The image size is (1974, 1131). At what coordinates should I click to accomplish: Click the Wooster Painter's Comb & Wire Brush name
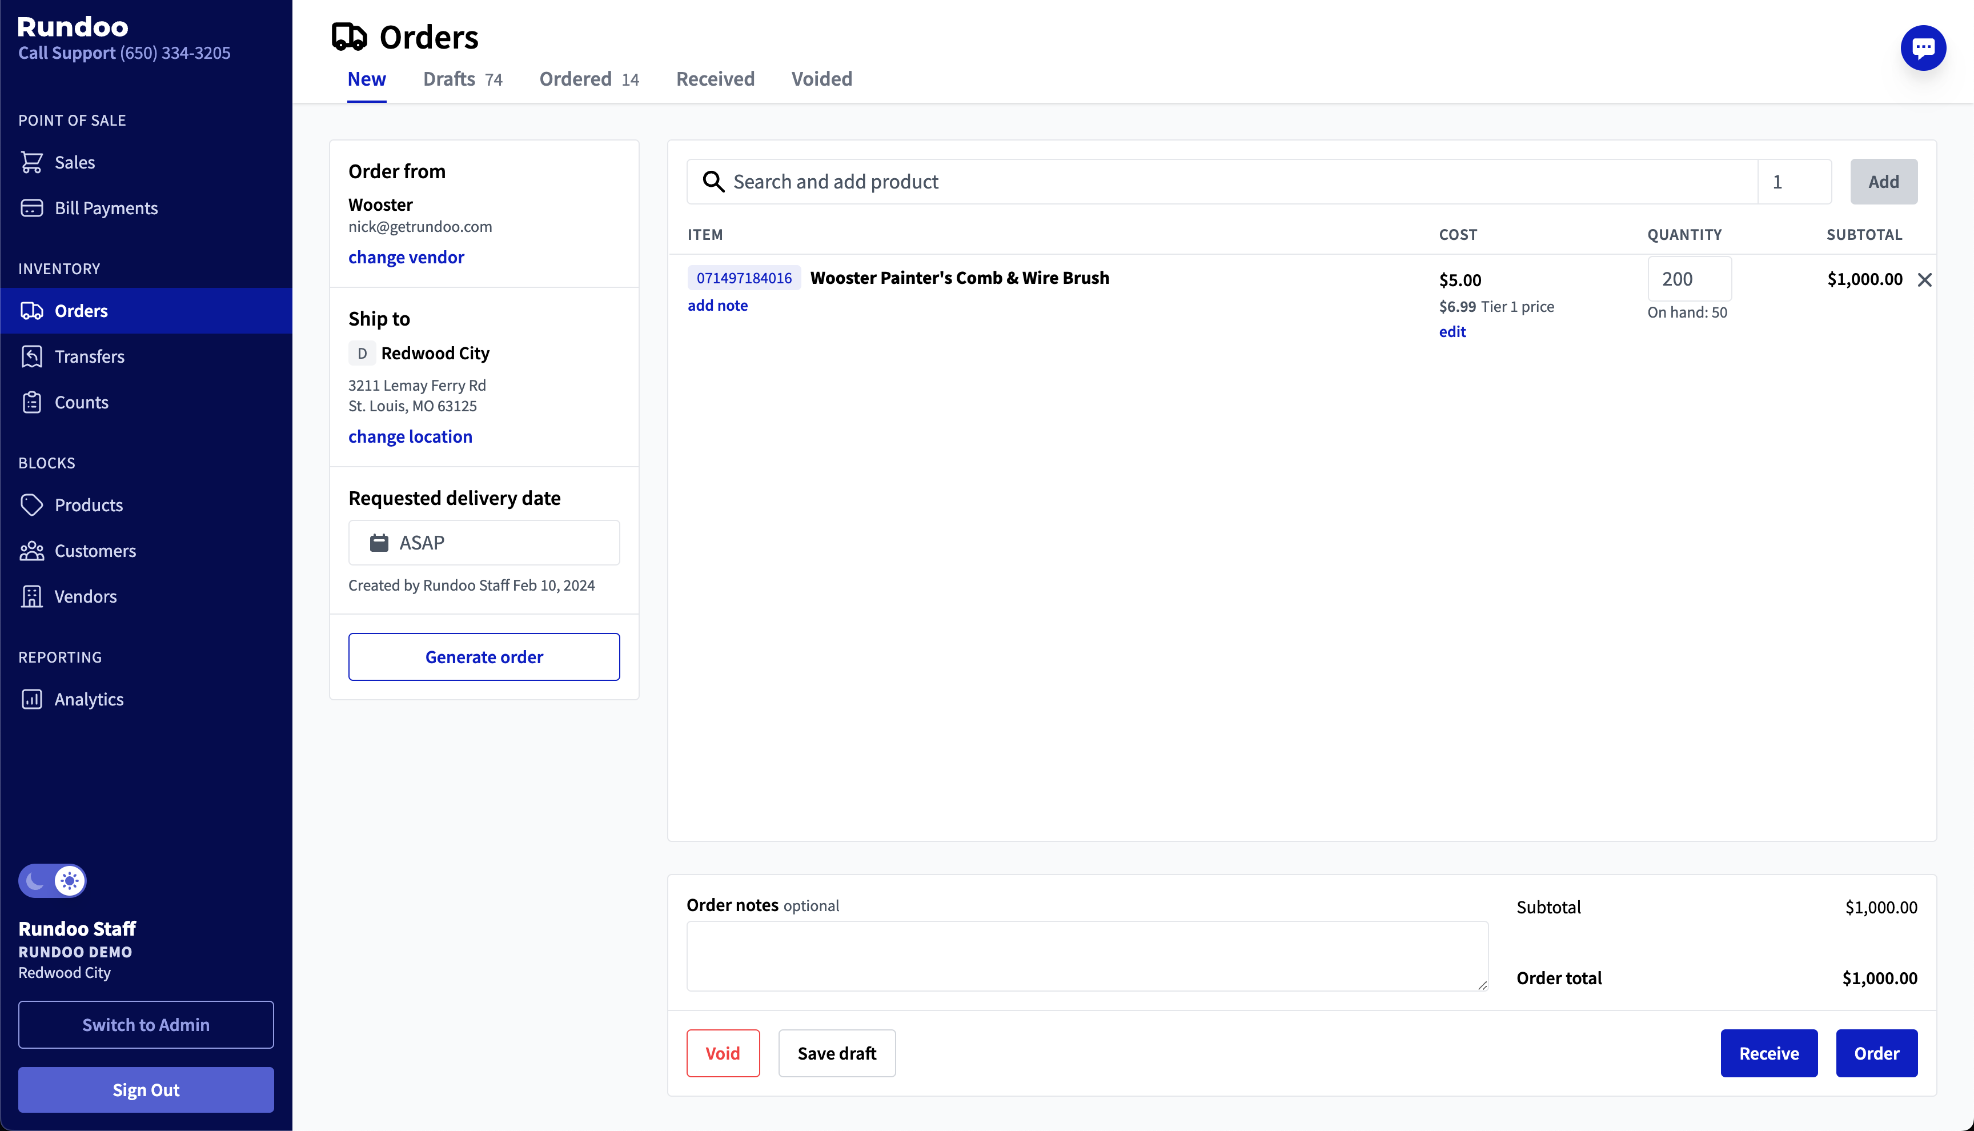pos(960,278)
